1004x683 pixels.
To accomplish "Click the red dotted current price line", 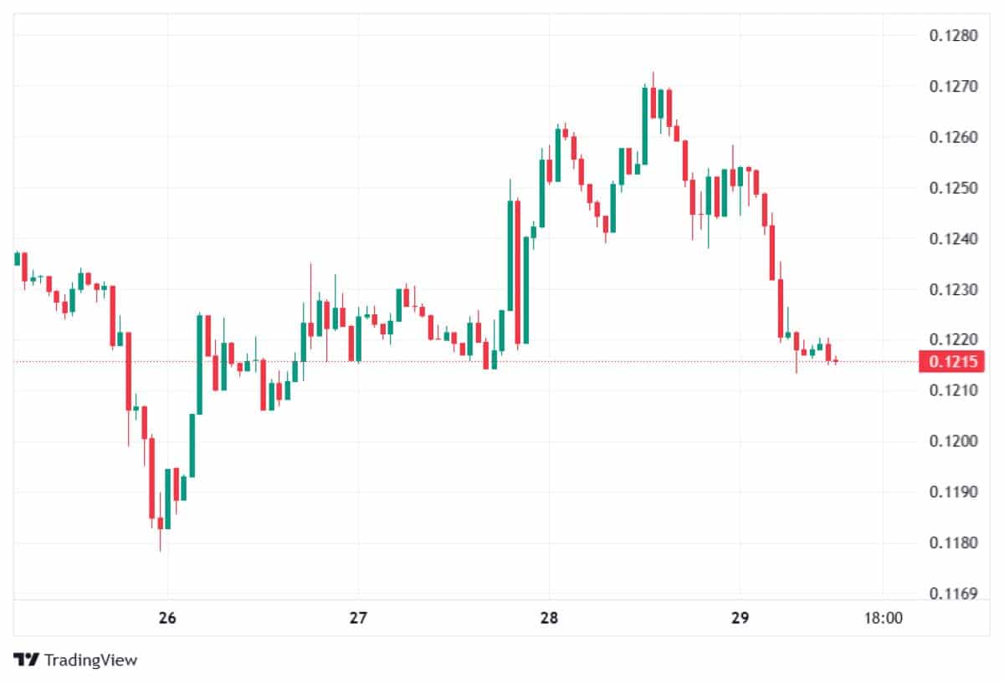I will (418, 362).
